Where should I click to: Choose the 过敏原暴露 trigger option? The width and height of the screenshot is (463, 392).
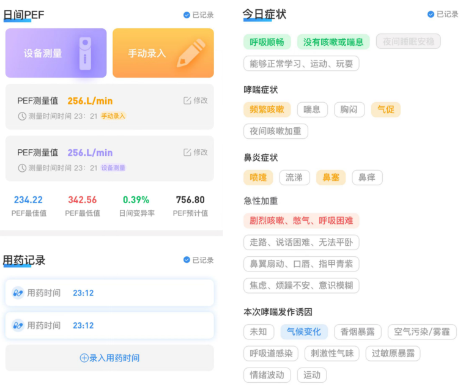coord(393,353)
